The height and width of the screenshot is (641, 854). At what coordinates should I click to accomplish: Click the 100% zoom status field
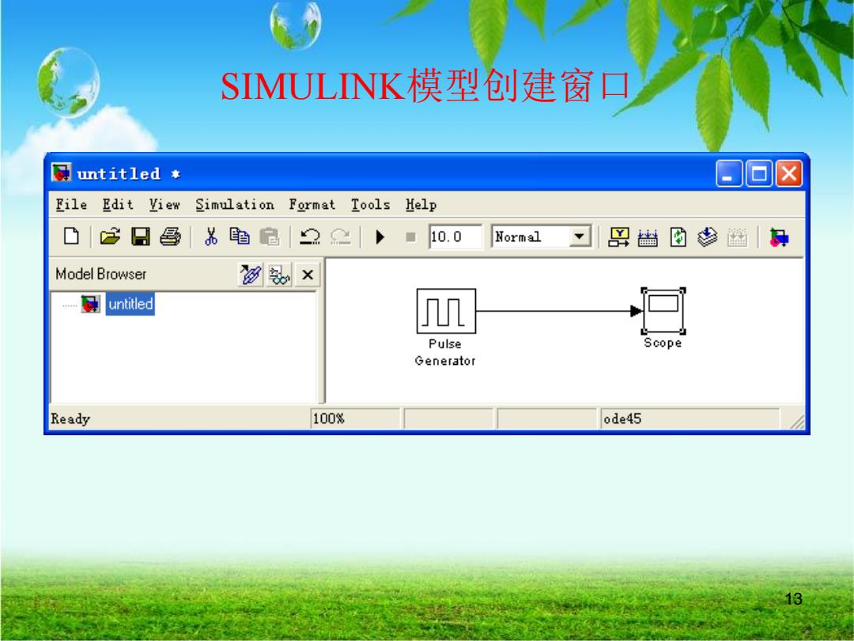354,419
